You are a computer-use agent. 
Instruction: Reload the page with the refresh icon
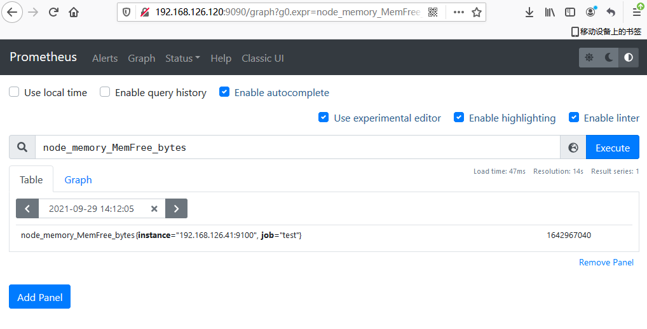[53, 12]
